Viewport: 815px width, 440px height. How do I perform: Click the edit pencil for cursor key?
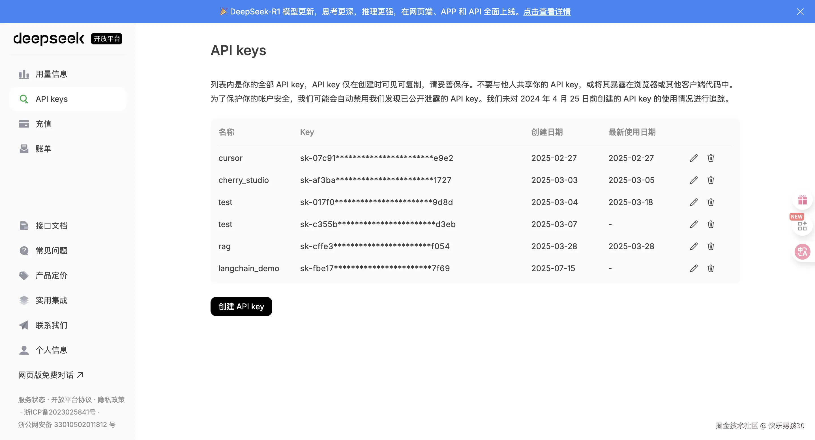pyautogui.click(x=694, y=158)
